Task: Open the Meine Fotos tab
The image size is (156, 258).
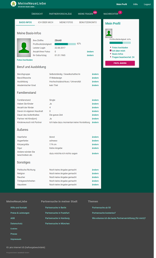Action: [x=66, y=22]
